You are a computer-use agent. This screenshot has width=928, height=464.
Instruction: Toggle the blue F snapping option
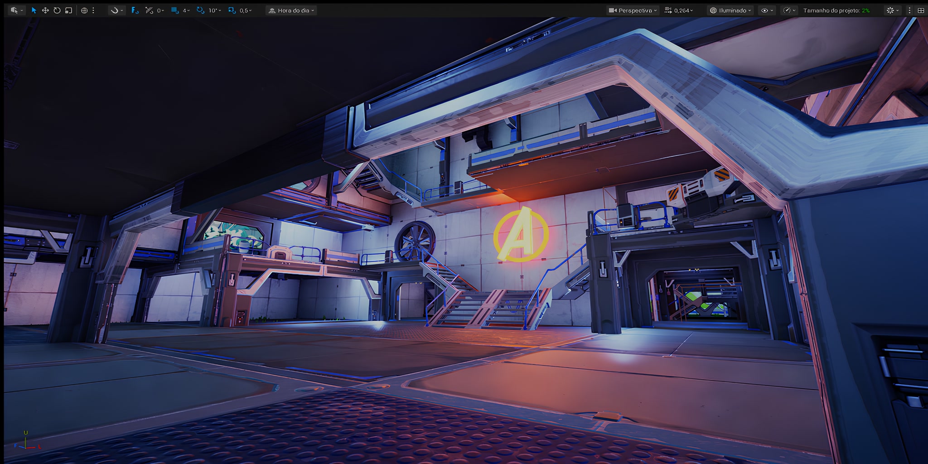(135, 10)
